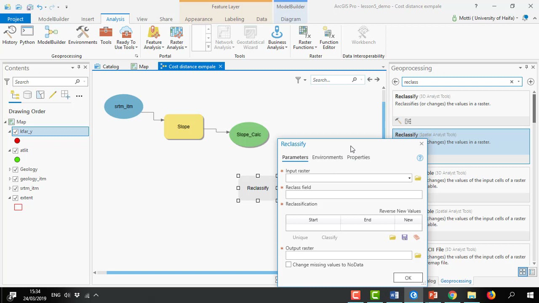Open the Project backstage tab
Image resolution: width=539 pixels, height=303 pixels.
click(15, 19)
